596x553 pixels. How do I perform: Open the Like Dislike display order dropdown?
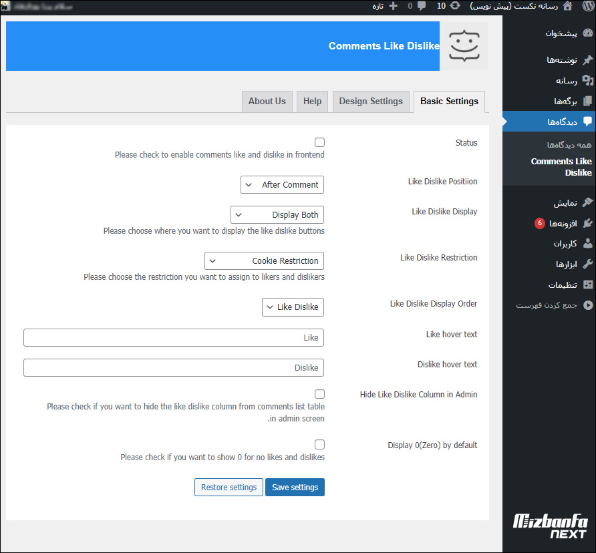pyautogui.click(x=293, y=307)
